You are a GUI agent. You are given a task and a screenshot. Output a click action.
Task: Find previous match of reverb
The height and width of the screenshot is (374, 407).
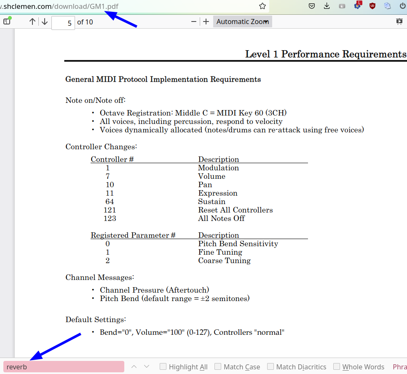click(134, 367)
